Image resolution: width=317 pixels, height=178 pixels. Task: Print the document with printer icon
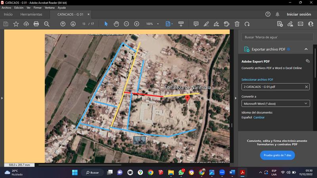click(x=36, y=24)
